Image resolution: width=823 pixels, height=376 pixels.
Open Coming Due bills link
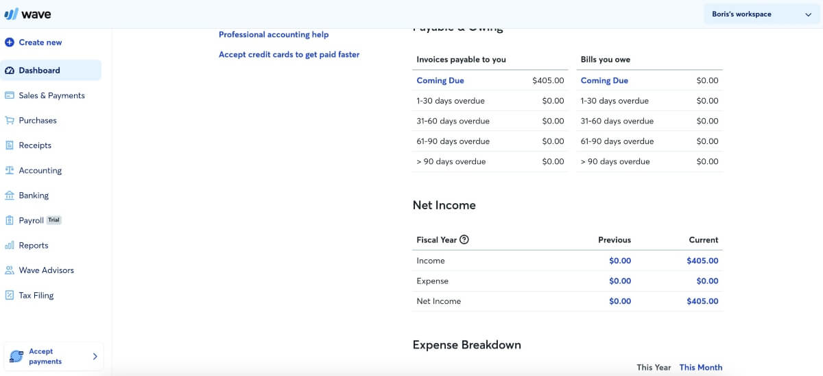604,81
